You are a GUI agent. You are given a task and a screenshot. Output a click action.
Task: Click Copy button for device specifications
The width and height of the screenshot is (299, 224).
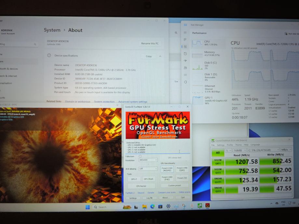[149, 56]
